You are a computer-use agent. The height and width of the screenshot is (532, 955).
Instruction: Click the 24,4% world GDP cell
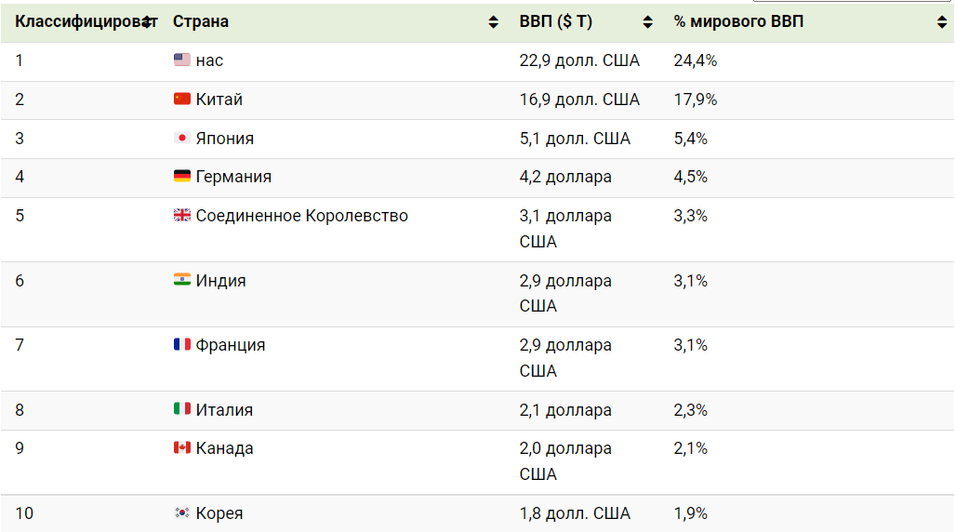695,61
